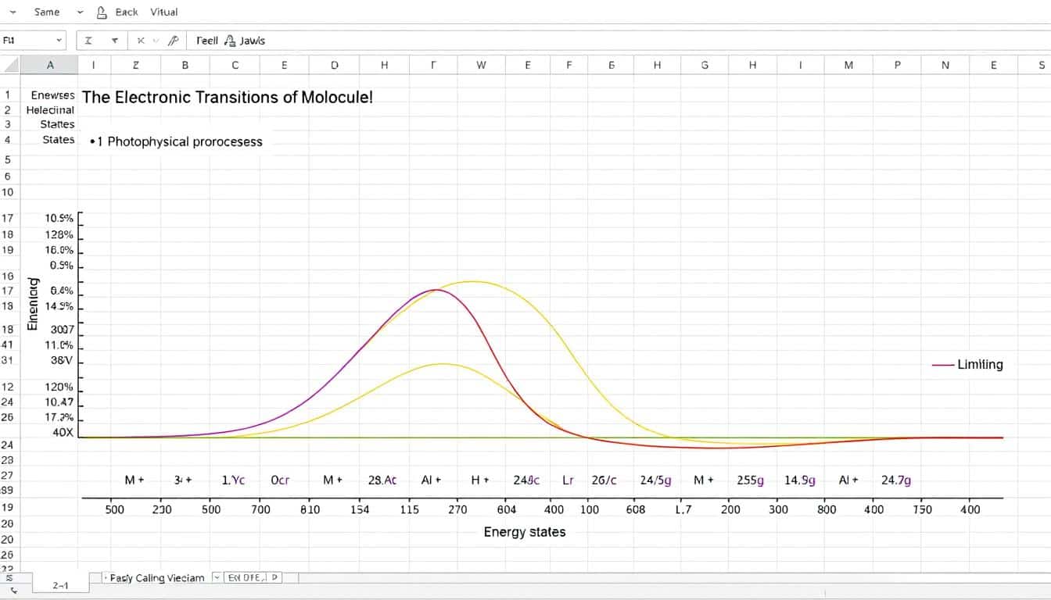The image size is (1051, 600).
Task: Click the S icon left of sheet tabs
Action: (x=9, y=577)
